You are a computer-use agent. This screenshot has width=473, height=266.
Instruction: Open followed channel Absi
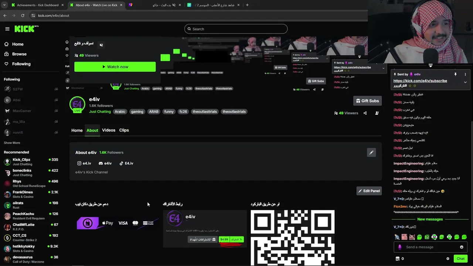[x=31, y=100]
